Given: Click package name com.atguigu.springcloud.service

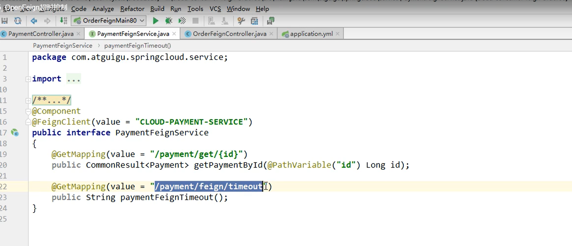Looking at the screenshot, I should coord(147,57).
